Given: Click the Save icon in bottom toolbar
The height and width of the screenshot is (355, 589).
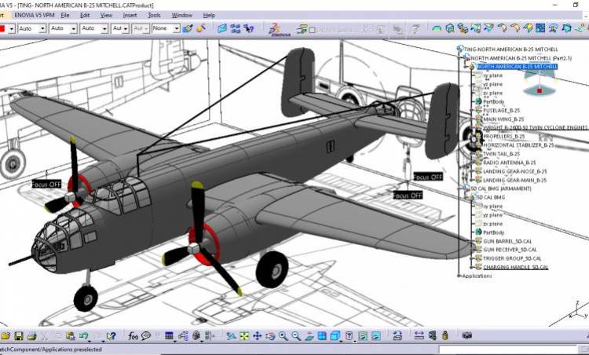Looking at the screenshot, I should [19, 336].
